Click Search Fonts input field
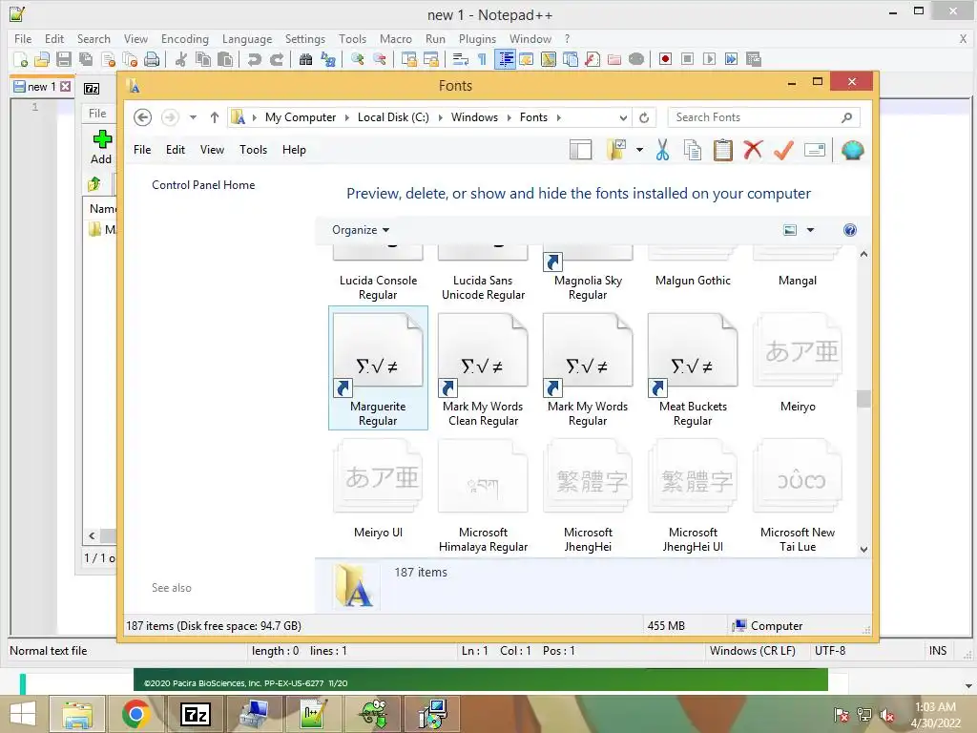This screenshot has width=977, height=733. [x=764, y=117]
